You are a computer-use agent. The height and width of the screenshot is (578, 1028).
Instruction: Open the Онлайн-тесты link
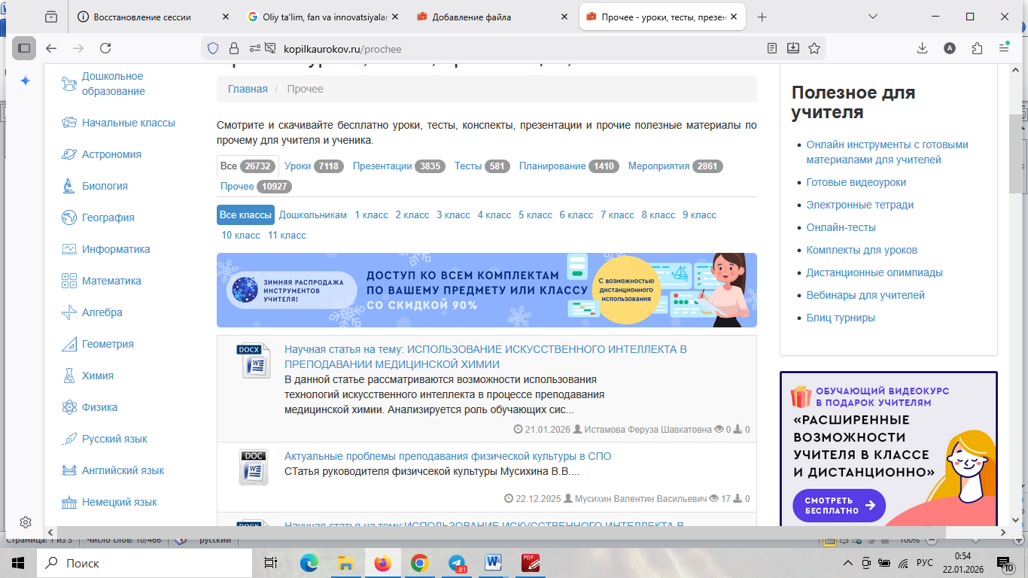(841, 227)
